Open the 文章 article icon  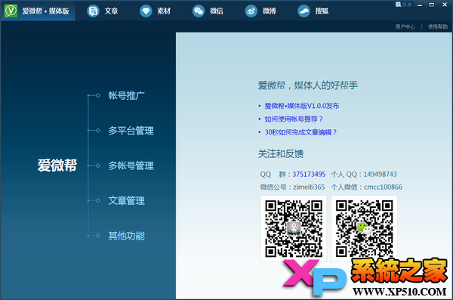[x=93, y=11]
